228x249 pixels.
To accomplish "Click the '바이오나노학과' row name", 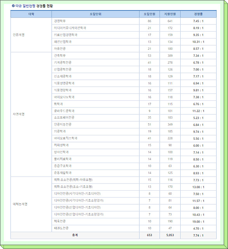I will (x=64, y=97).
